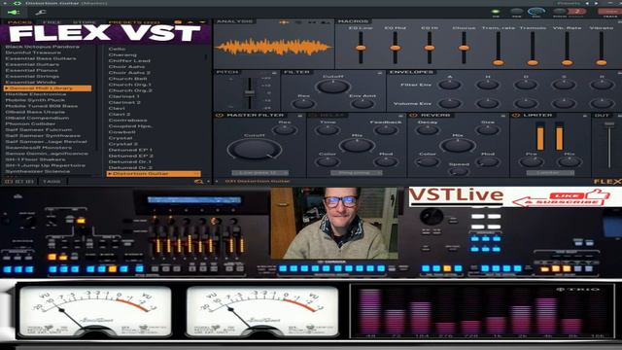
Task: Click the Master Filter large Cutoff knob
Action: [255, 149]
